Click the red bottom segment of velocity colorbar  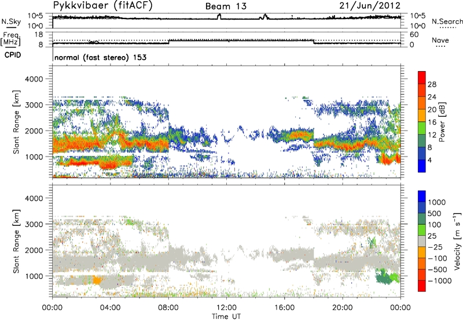(422, 286)
